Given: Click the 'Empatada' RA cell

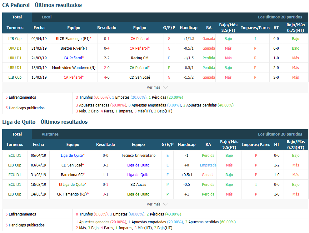Looking at the screenshot, I should (208, 165).
